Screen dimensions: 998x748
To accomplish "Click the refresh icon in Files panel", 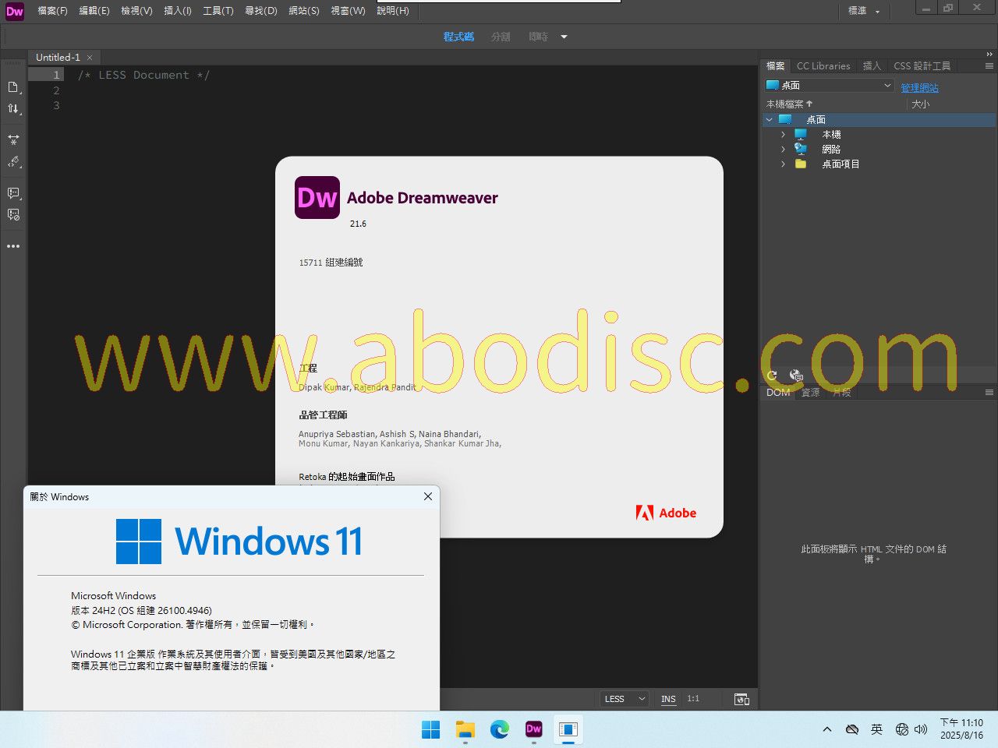I will tap(772, 376).
